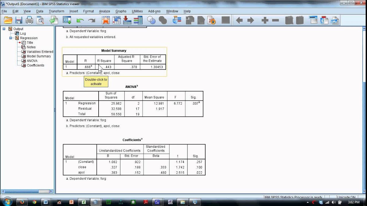Select Log in the outline tree
The width and height of the screenshot is (367, 206).
pyautogui.click(x=23, y=33)
